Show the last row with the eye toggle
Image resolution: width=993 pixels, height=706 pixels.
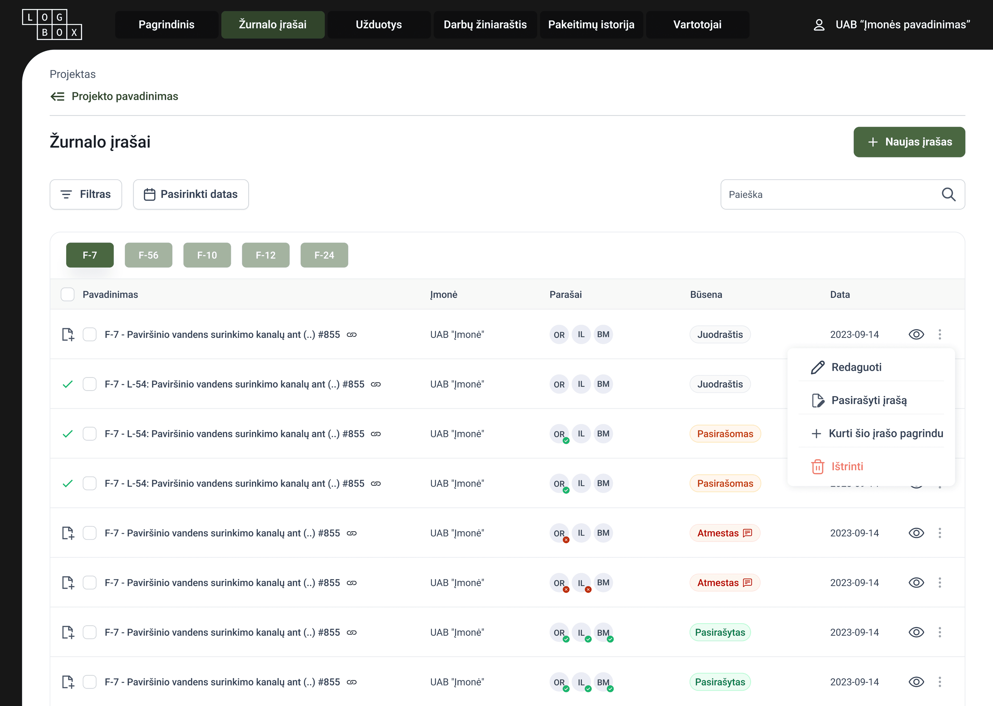916,682
